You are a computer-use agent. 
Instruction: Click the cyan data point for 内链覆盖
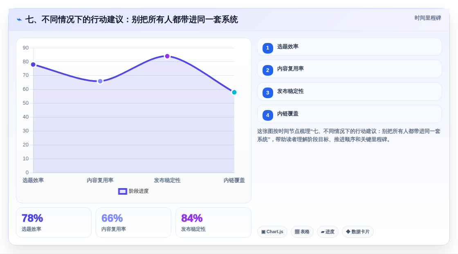coord(234,92)
